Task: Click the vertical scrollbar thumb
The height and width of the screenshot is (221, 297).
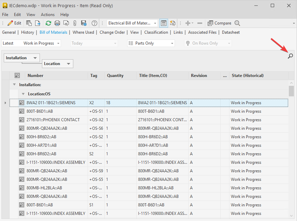Action: tap(291, 91)
